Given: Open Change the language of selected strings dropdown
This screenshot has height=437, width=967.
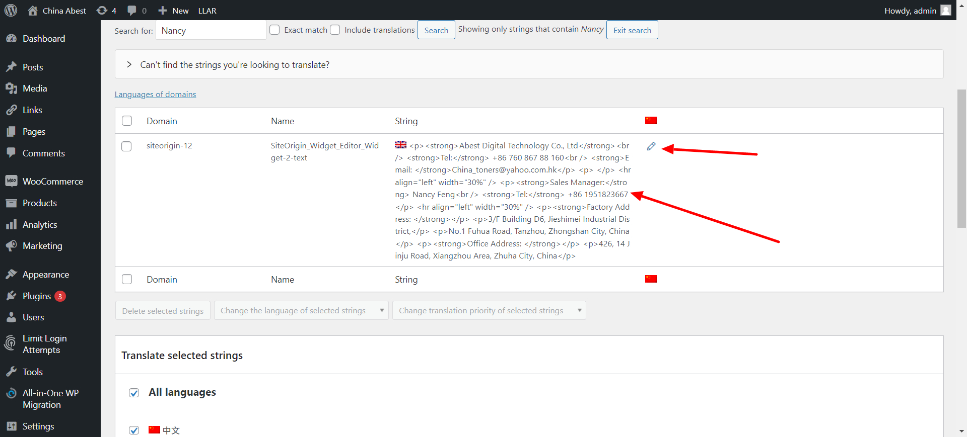Looking at the screenshot, I should pyautogui.click(x=301, y=311).
